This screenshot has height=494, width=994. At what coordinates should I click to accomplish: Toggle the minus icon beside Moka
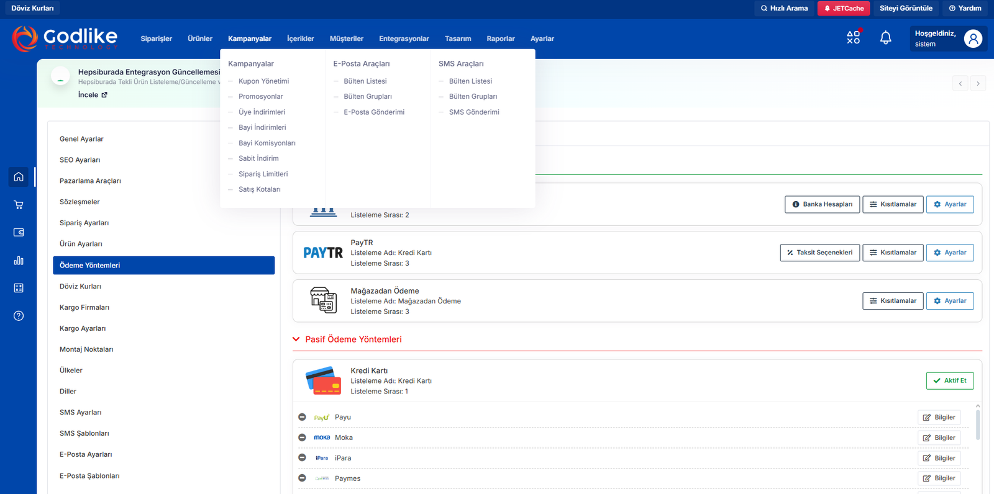tap(302, 438)
